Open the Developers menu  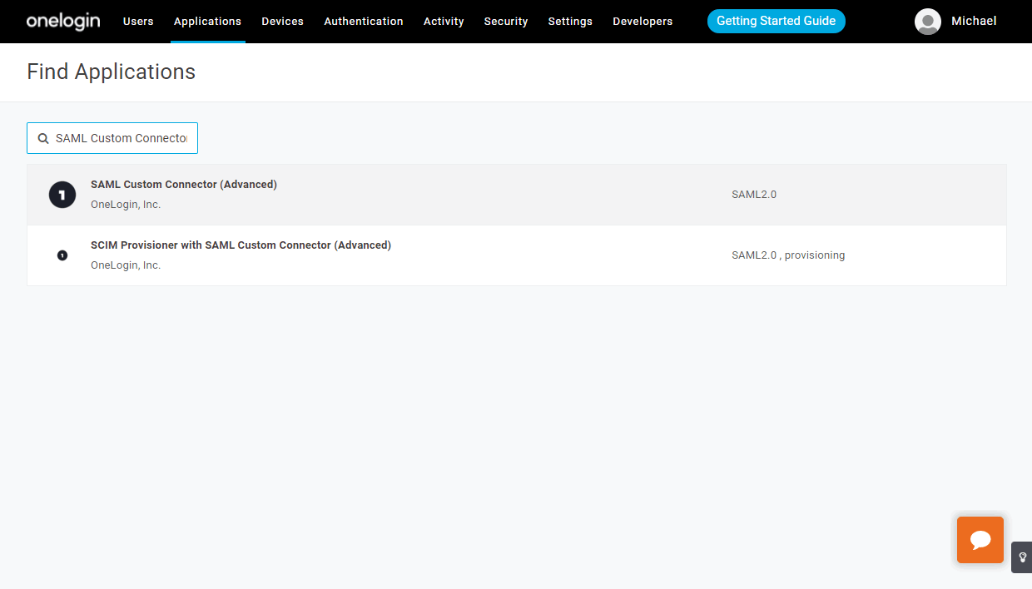click(x=642, y=21)
